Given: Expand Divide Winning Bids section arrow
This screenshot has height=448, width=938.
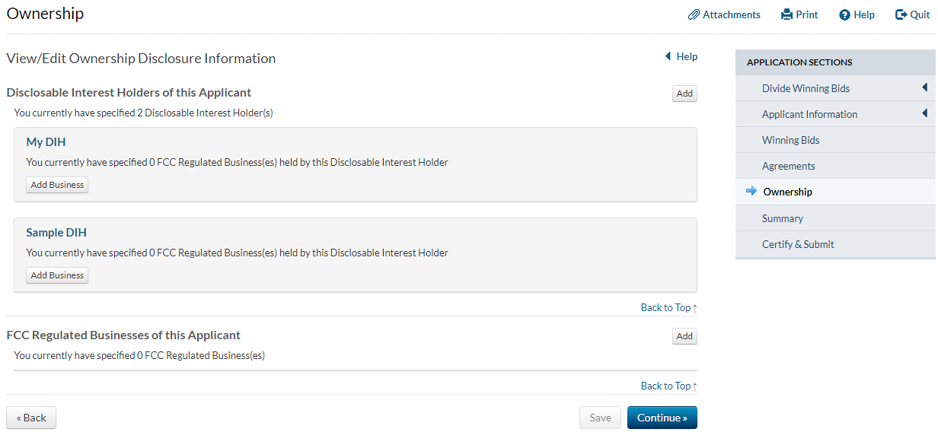Looking at the screenshot, I should pos(924,87).
